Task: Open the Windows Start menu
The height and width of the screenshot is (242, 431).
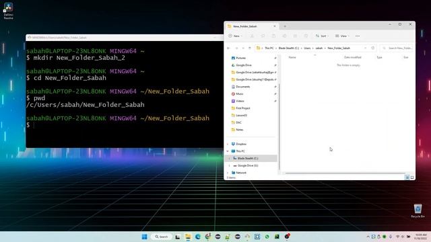Action: (x=145, y=237)
